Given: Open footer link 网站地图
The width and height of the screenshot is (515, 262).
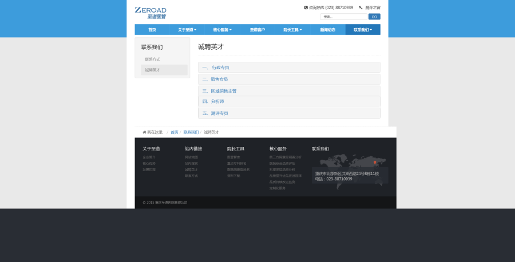Looking at the screenshot, I should tap(192, 157).
